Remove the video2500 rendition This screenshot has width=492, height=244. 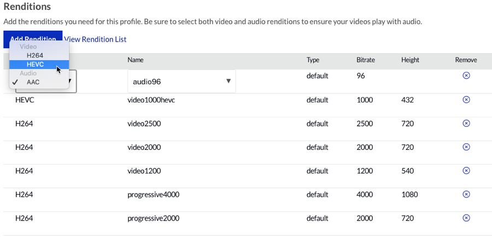pyautogui.click(x=466, y=124)
